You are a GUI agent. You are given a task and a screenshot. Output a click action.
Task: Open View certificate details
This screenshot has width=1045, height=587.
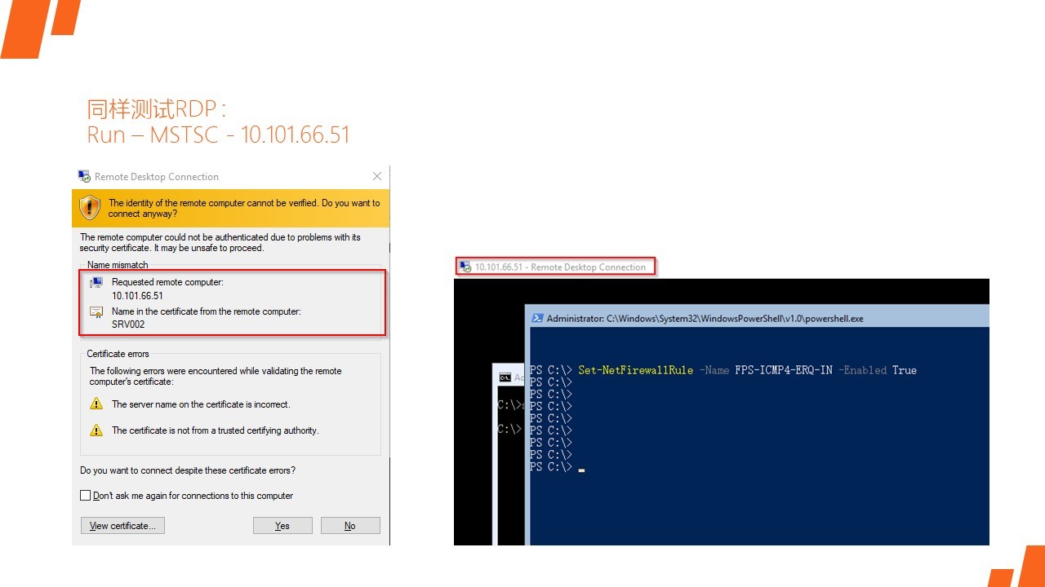(x=123, y=526)
